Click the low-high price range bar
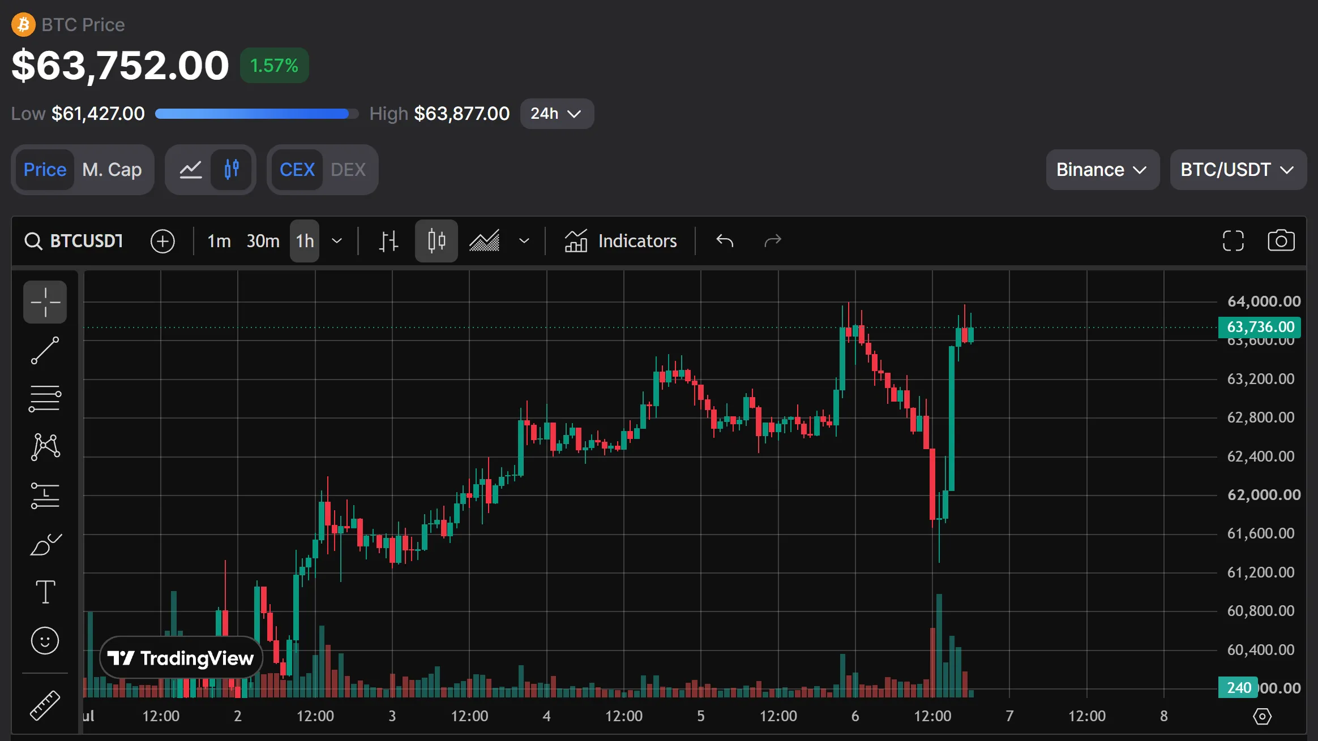The height and width of the screenshot is (741, 1318). coord(257,114)
